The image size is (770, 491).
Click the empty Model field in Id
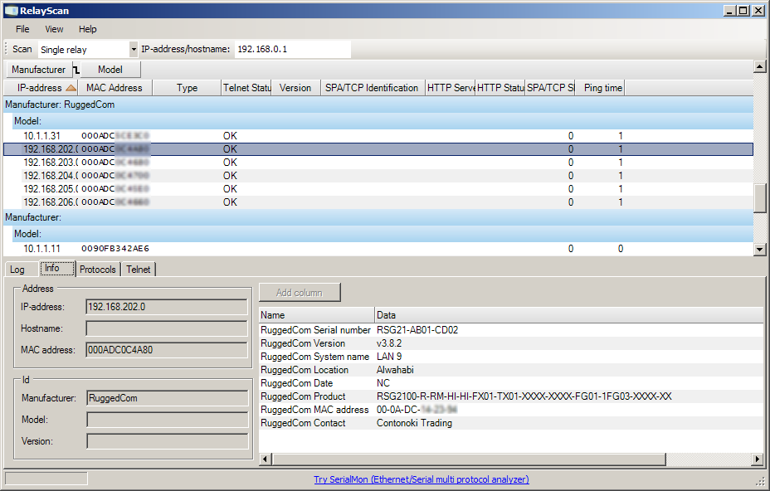(x=168, y=420)
